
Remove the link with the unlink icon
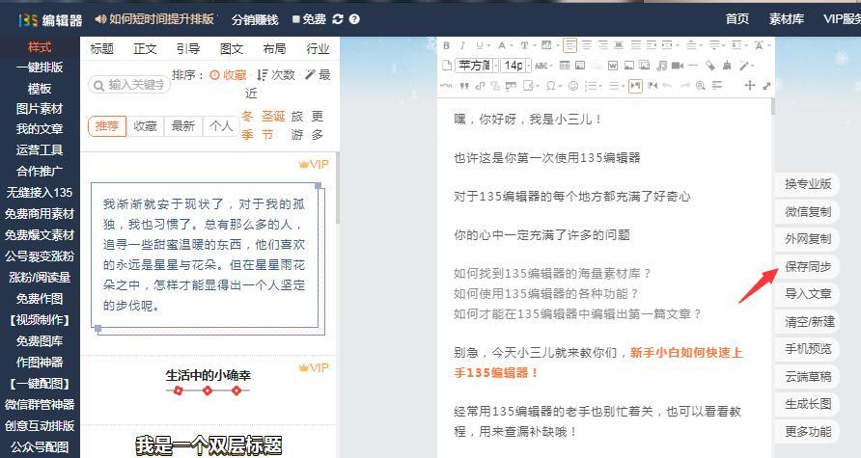[495, 86]
